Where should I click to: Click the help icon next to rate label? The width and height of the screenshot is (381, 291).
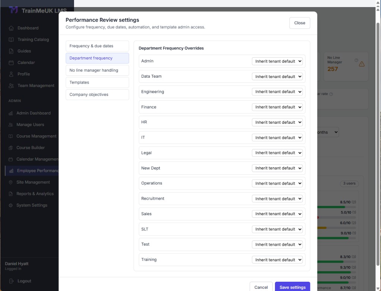[331, 94]
